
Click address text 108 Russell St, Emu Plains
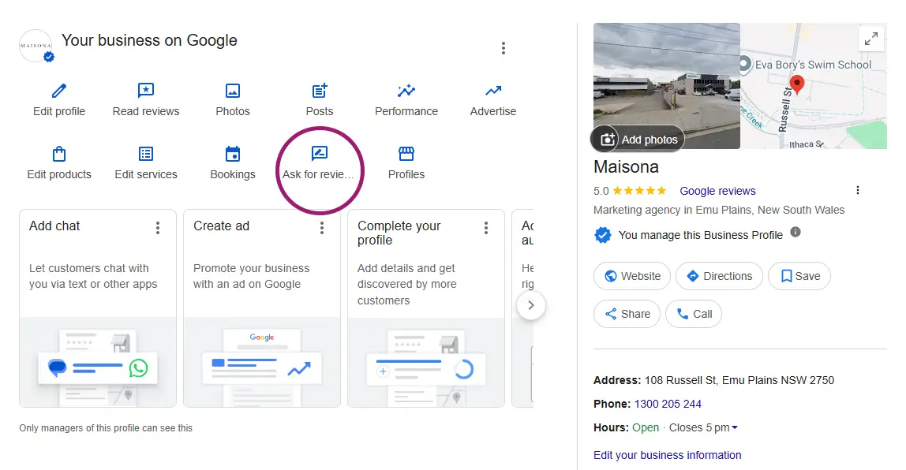[739, 381]
